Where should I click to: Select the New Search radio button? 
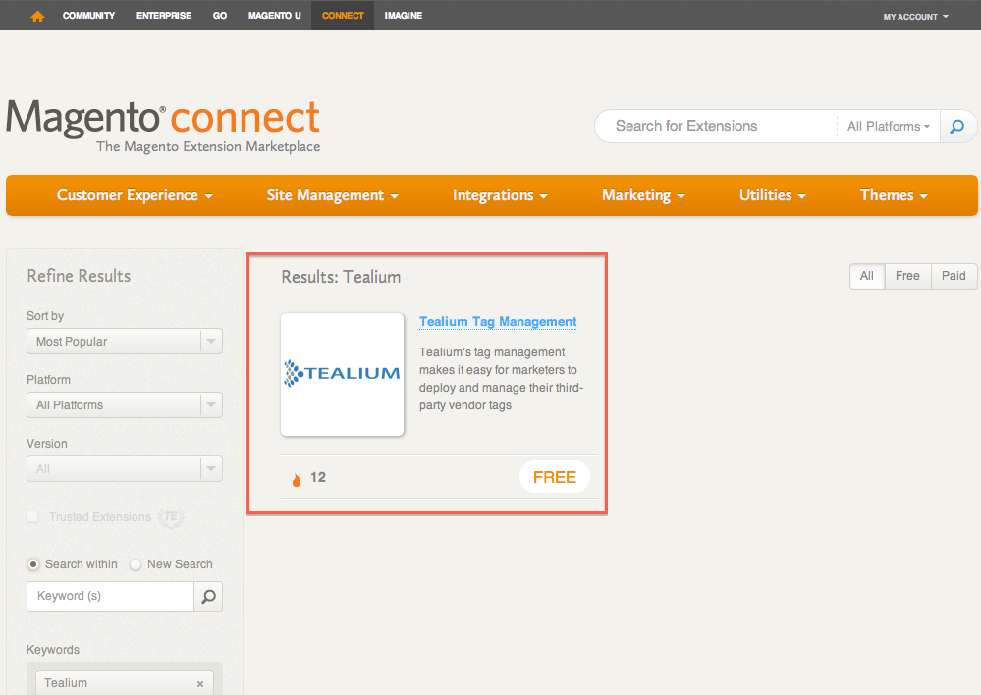coord(136,564)
